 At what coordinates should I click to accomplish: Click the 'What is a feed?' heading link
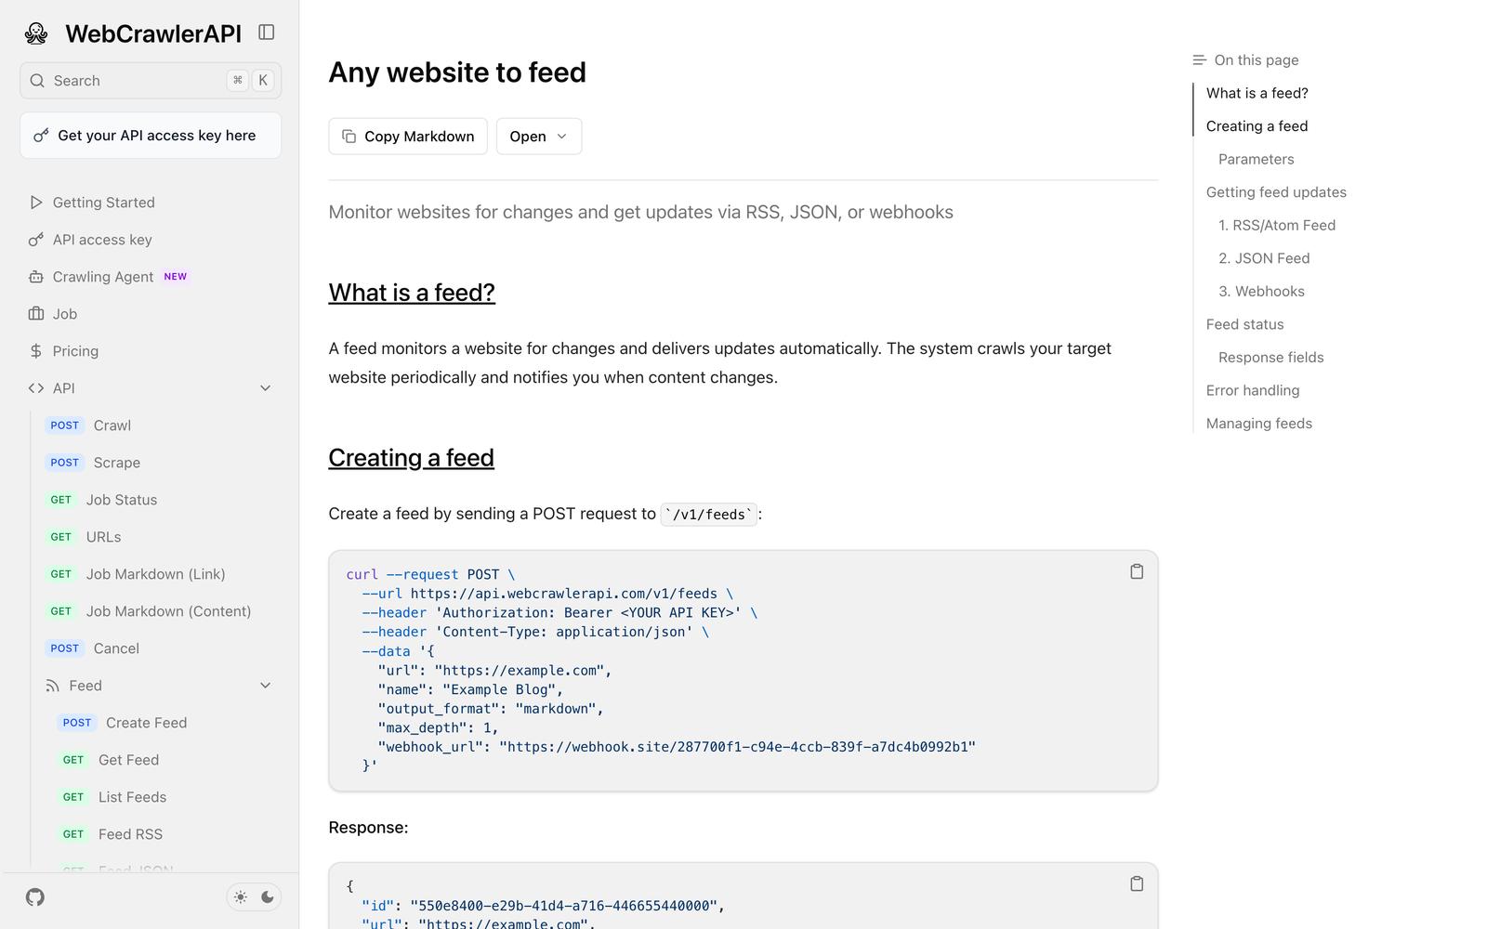click(x=412, y=293)
